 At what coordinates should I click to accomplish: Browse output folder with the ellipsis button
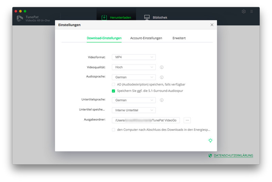(187, 120)
